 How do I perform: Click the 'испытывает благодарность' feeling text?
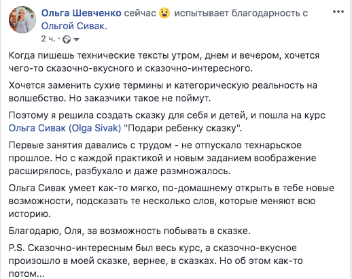238,13
